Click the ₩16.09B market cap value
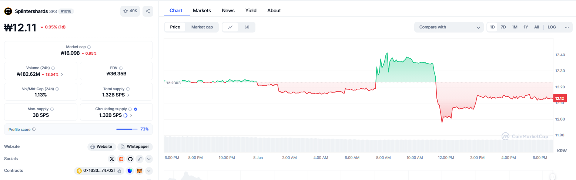This screenshot has height=180, width=576. (x=70, y=53)
